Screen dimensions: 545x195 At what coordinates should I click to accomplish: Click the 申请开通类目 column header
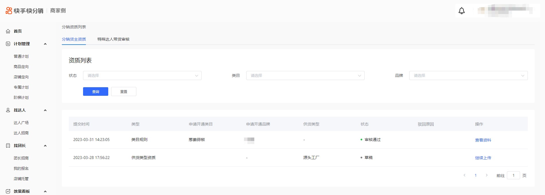pos(201,124)
